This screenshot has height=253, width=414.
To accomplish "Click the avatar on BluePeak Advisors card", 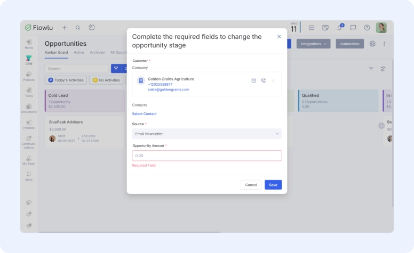I will pyautogui.click(x=52, y=138).
